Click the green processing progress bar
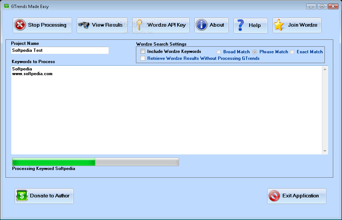342x220 pixels. click(95, 162)
